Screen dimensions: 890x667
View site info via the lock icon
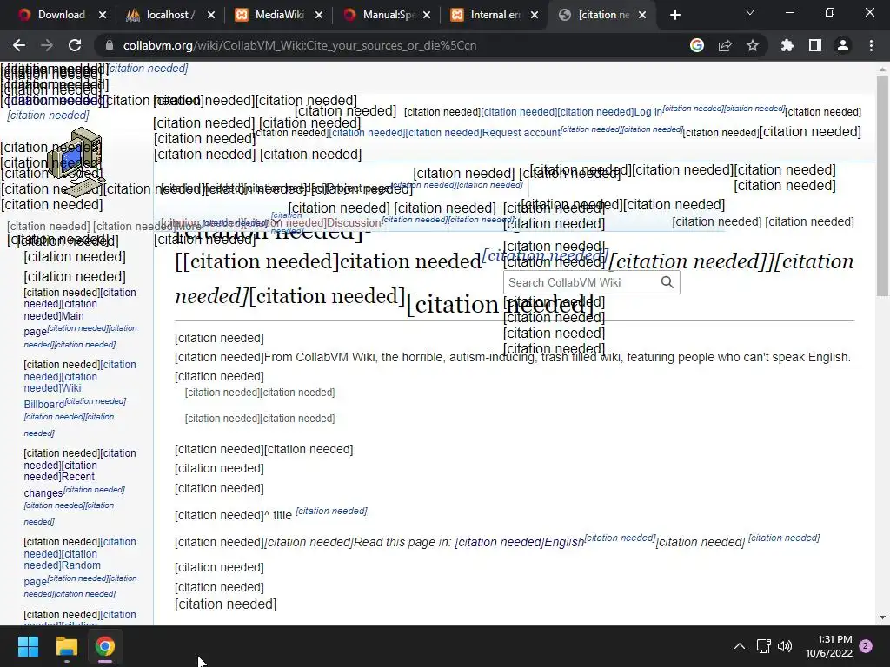coord(110,45)
